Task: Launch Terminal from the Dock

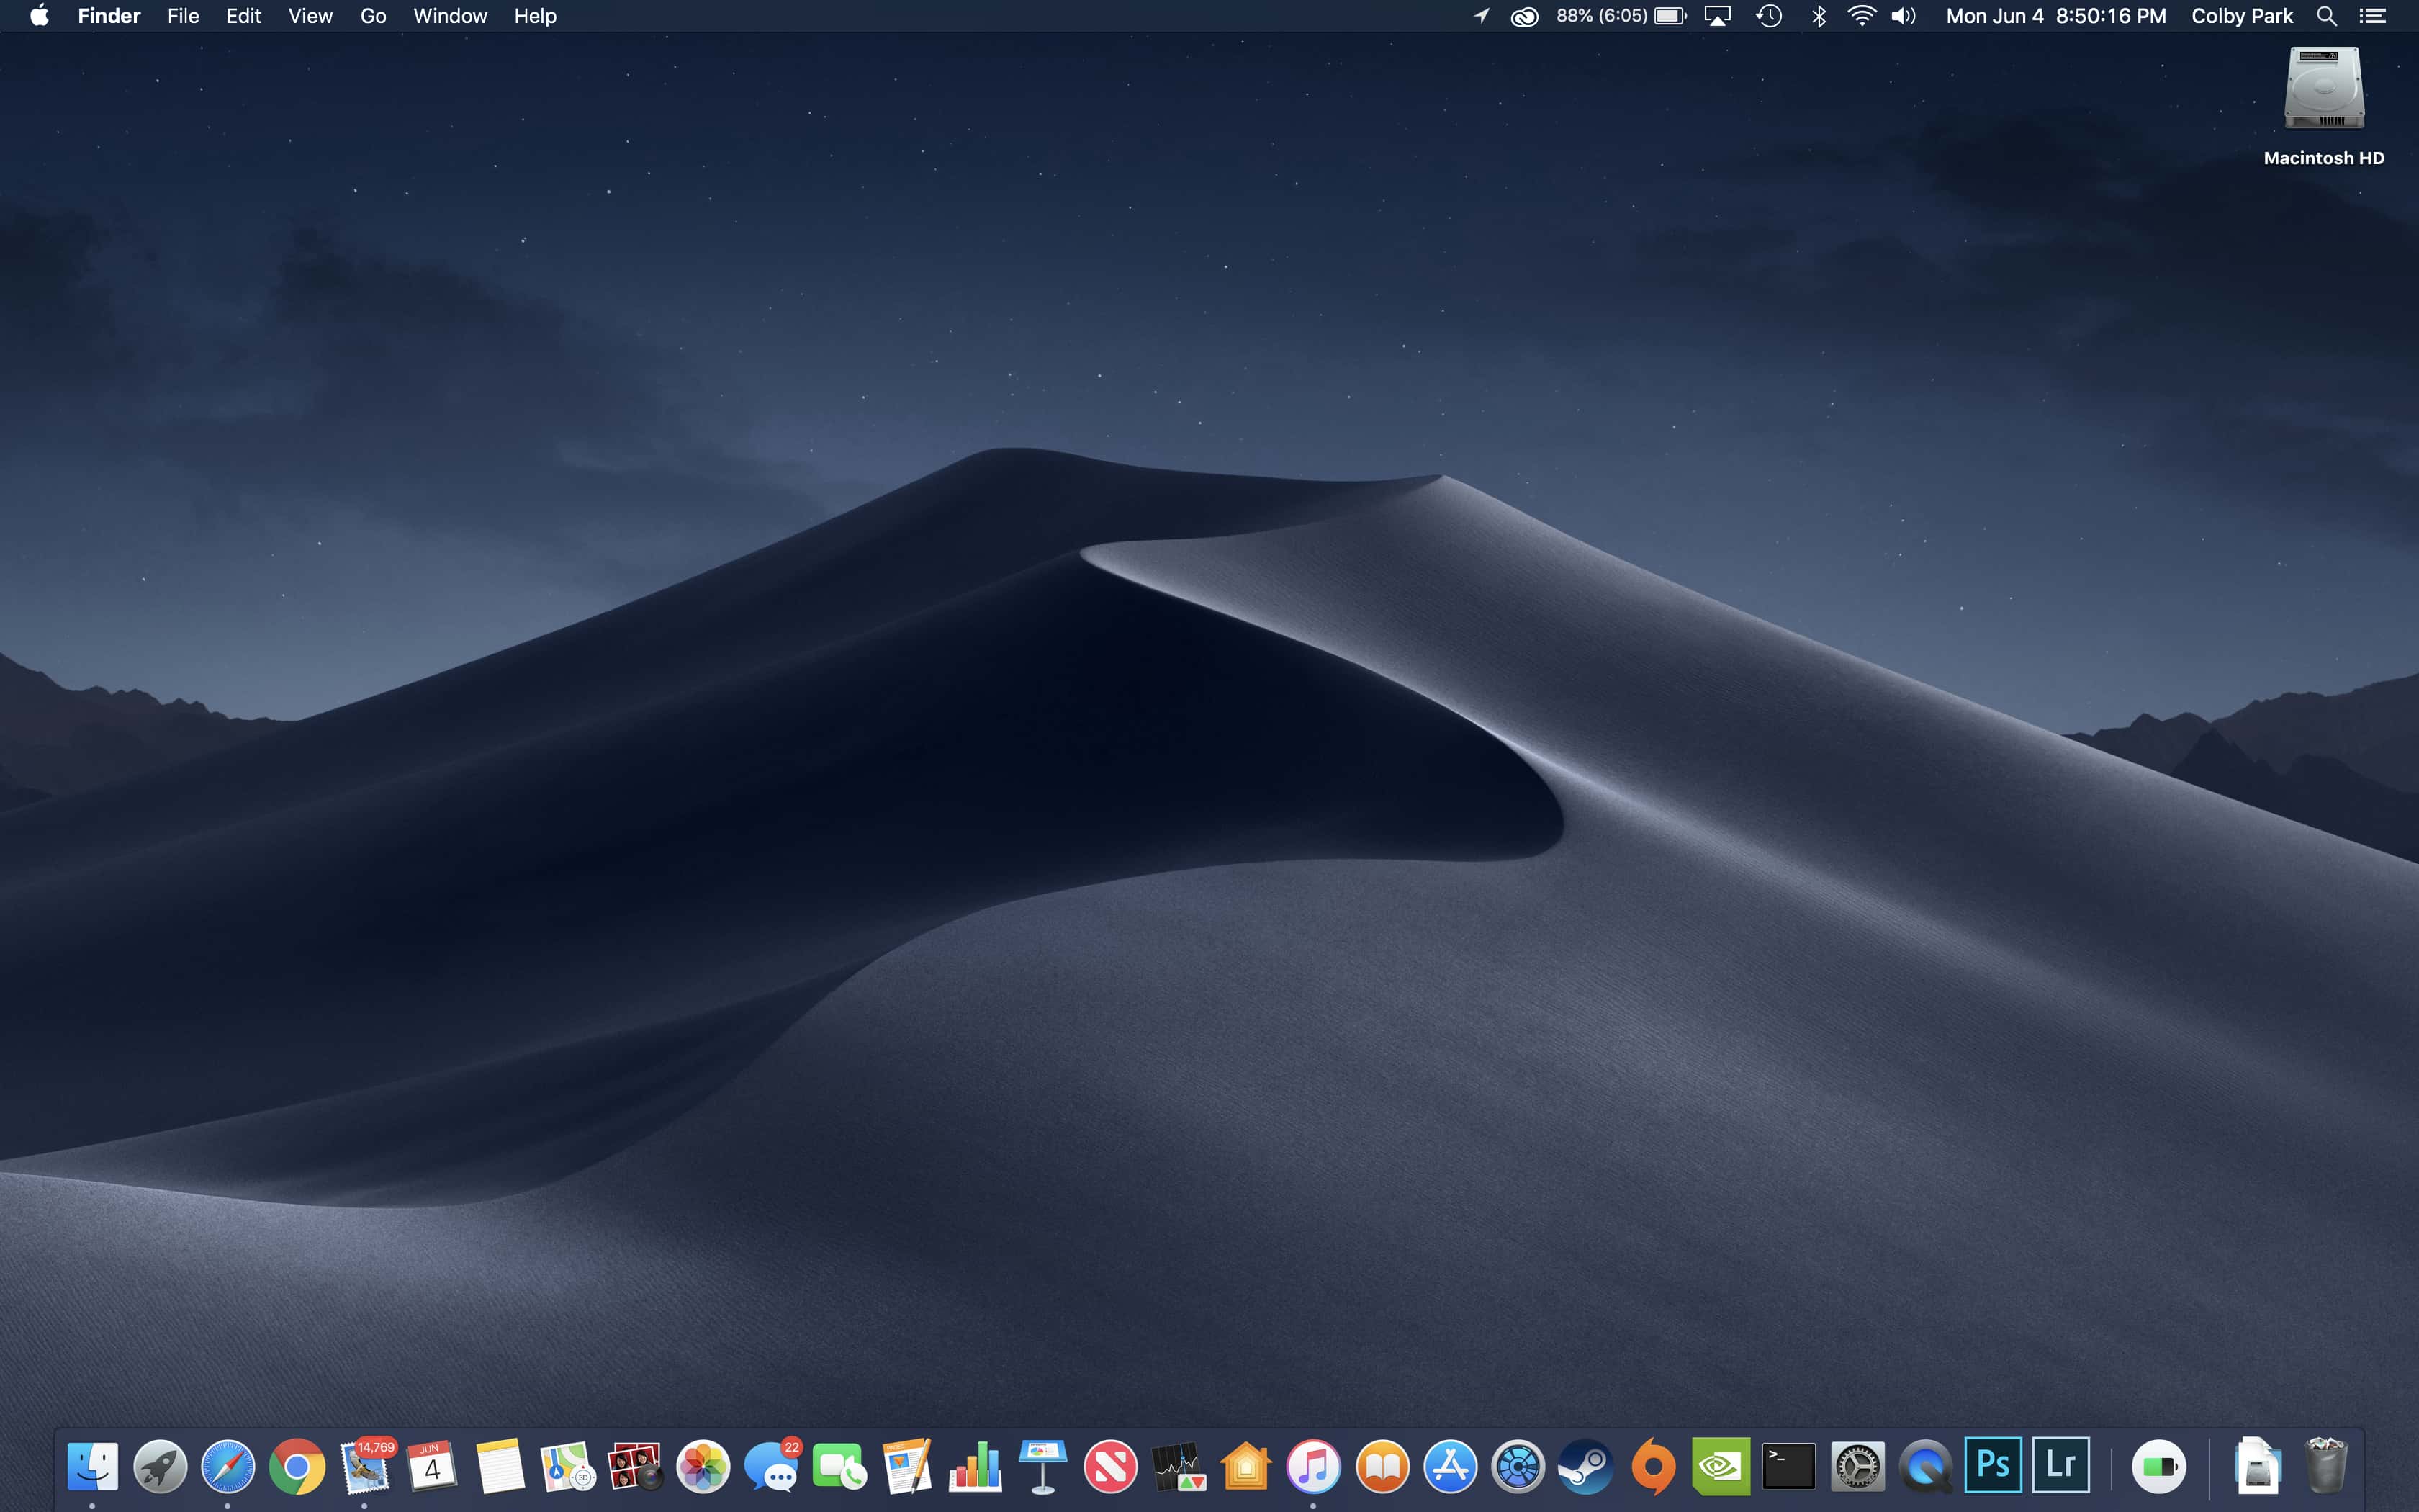Action: pyautogui.click(x=1789, y=1467)
